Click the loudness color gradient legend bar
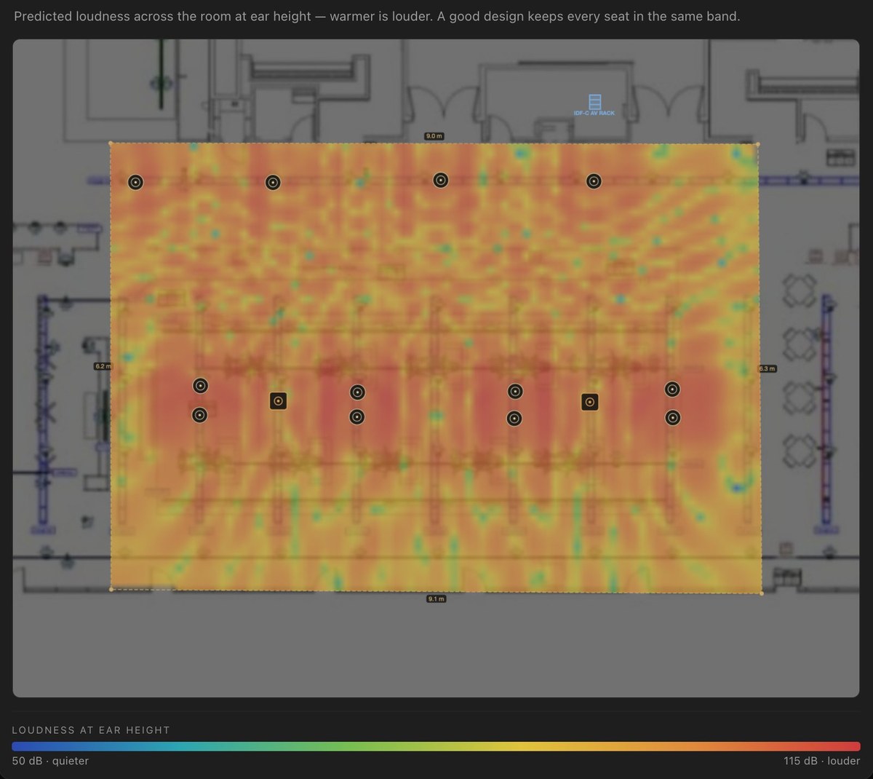The width and height of the screenshot is (873, 779). pos(436,746)
